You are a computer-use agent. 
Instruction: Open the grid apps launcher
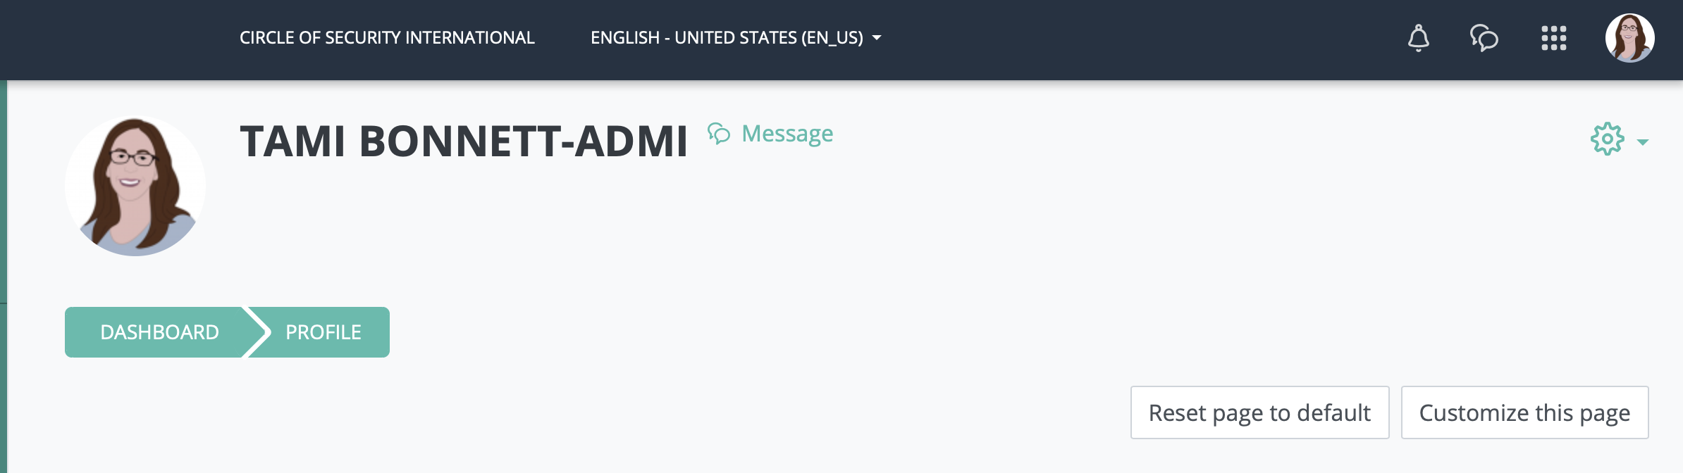[1553, 38]
